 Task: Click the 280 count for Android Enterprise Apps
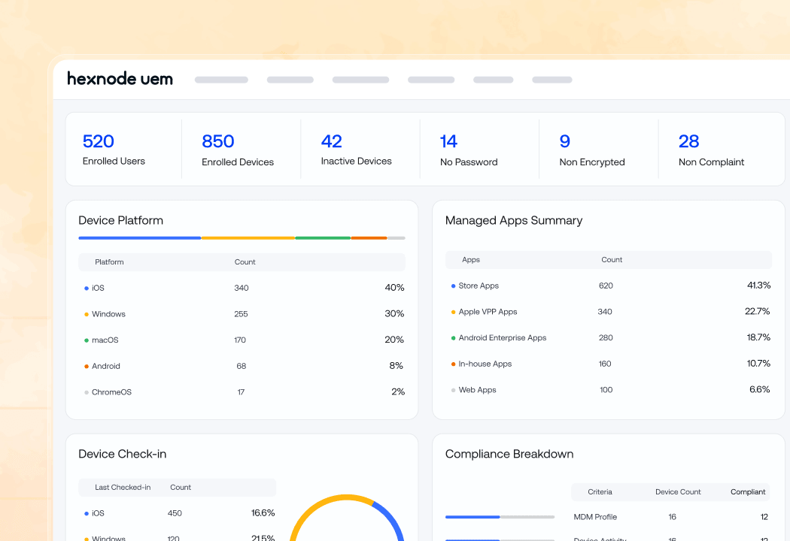tap(606, 337)
